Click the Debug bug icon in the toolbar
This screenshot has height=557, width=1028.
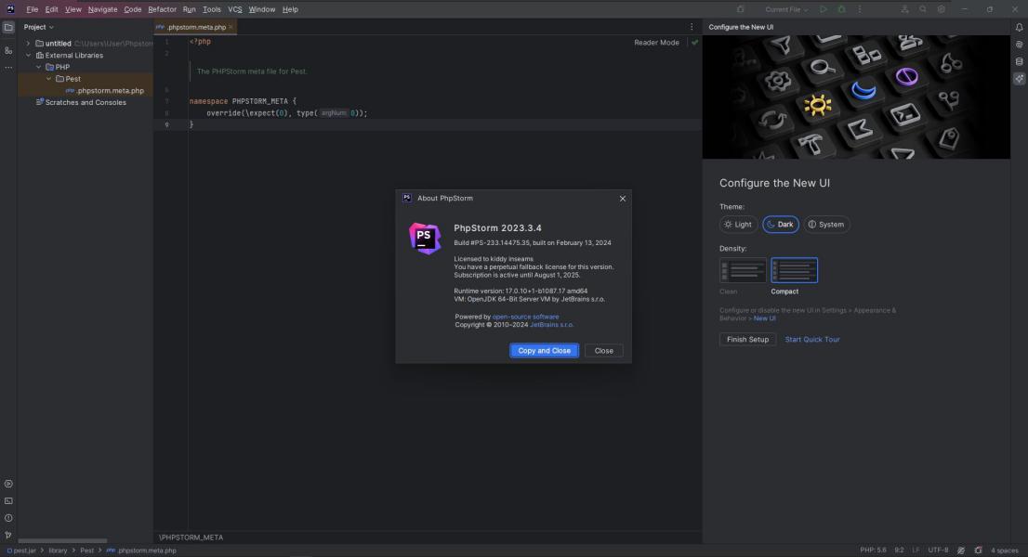click(x=842, y=9)
